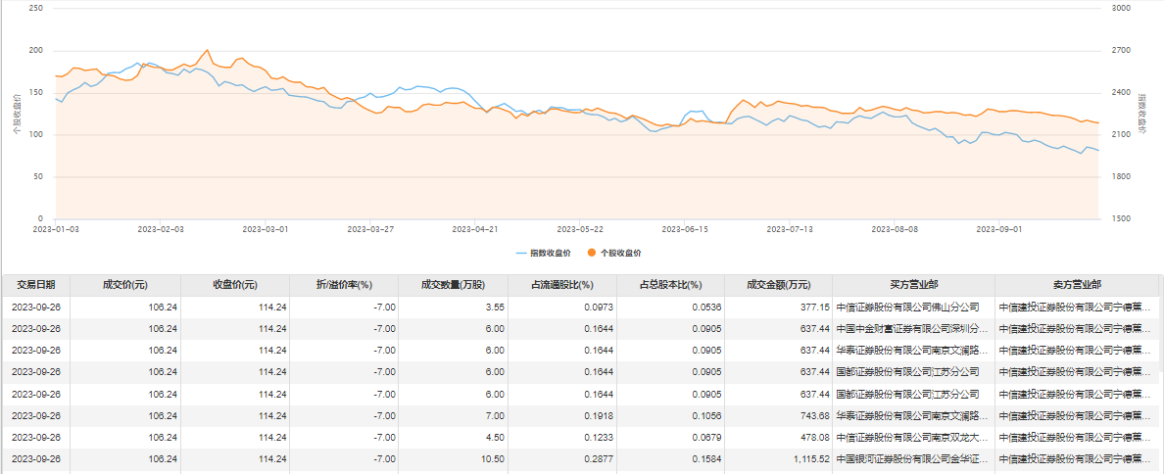The image size is (1164, 474).
Task: Click the 买方营业部 column header
Action: (x=913, y=285)
